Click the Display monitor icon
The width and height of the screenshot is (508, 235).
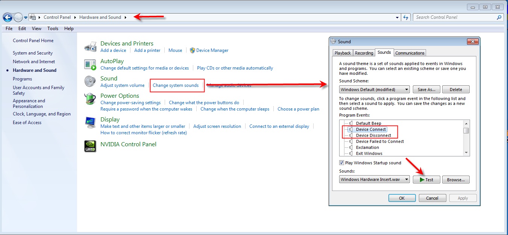[x=90, y=123]
